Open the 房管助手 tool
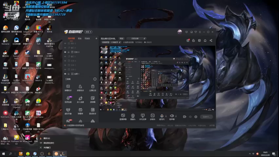 click(80, 88)
